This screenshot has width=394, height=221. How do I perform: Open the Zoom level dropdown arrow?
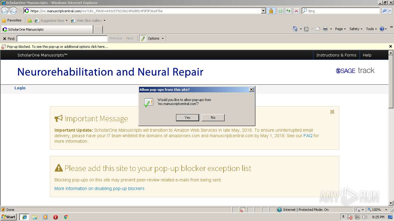click(x=386, y=210)
